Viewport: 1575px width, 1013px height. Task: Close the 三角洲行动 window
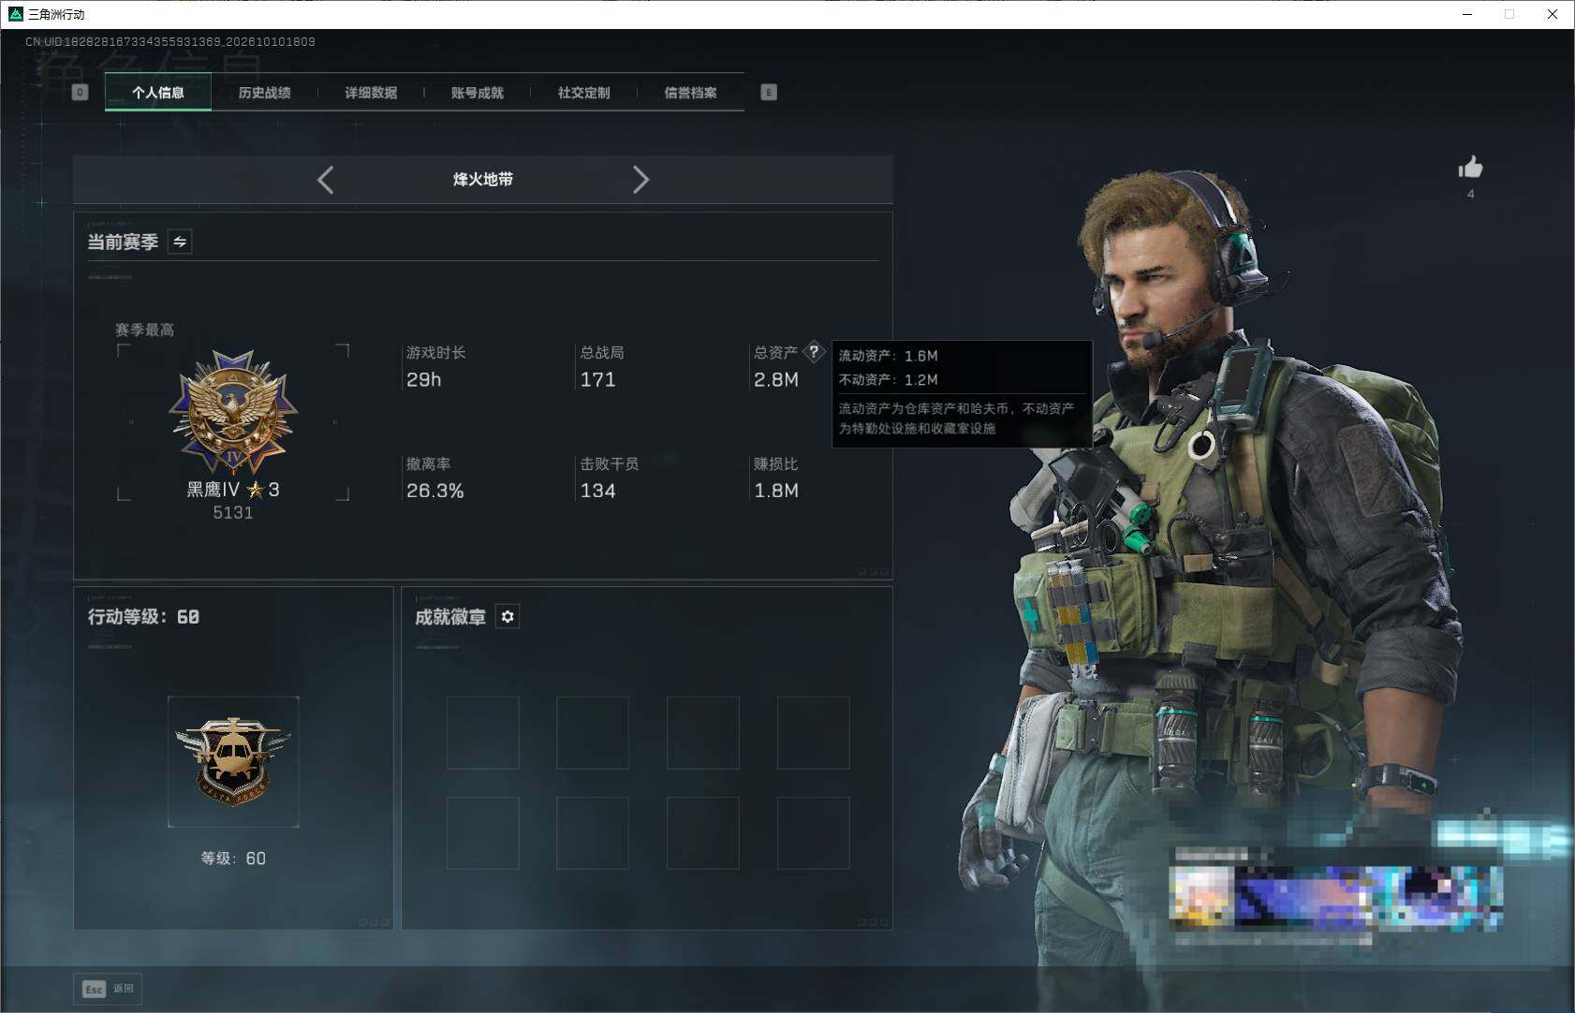[1553, 14]
